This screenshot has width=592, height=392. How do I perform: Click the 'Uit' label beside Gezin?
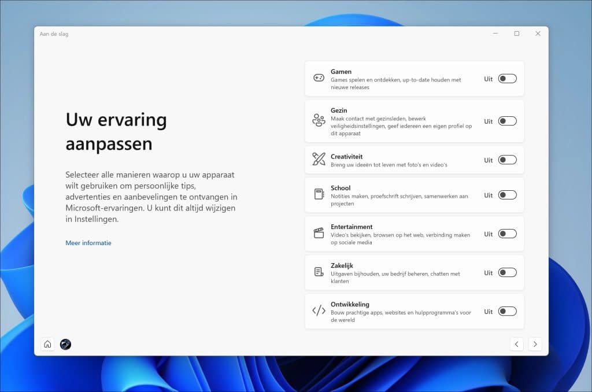tap(488, 121)
